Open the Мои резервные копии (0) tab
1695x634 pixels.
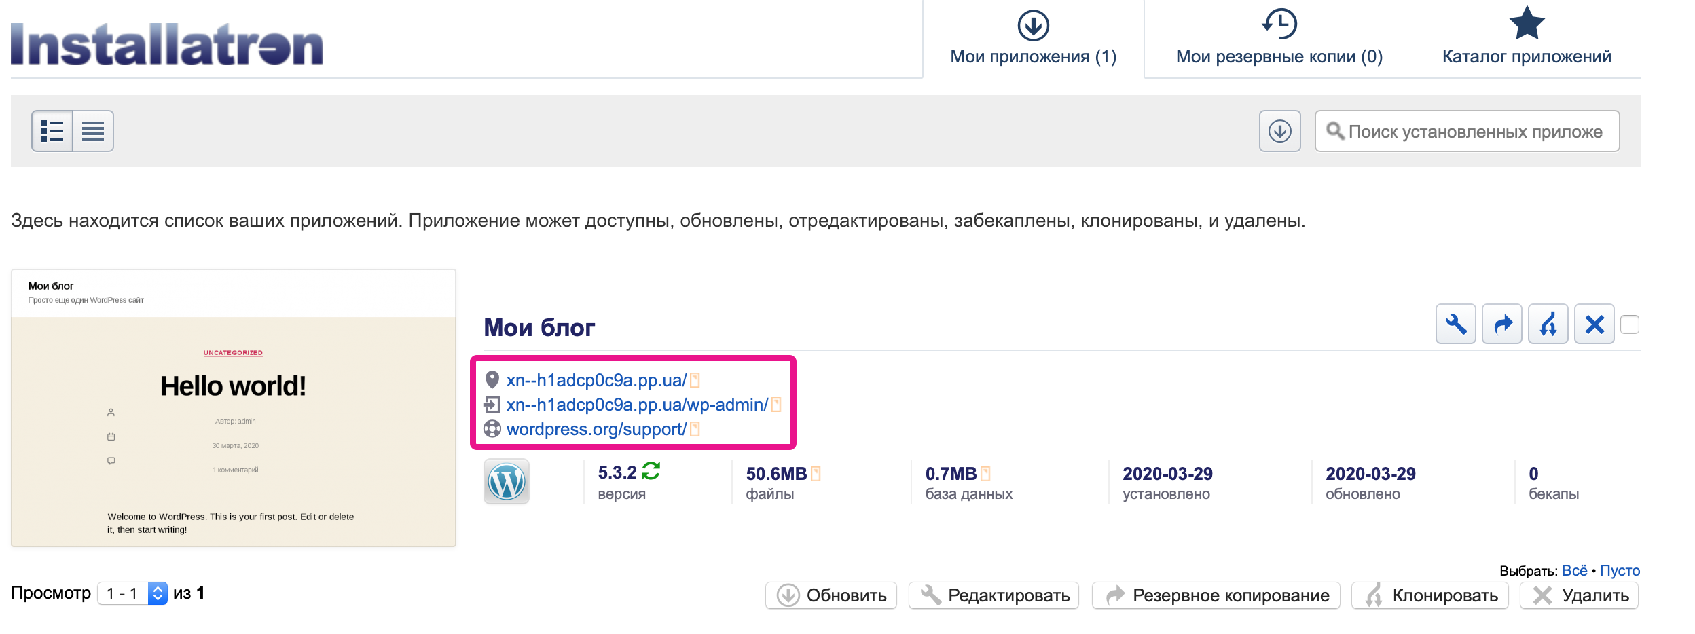(1279, 39)
